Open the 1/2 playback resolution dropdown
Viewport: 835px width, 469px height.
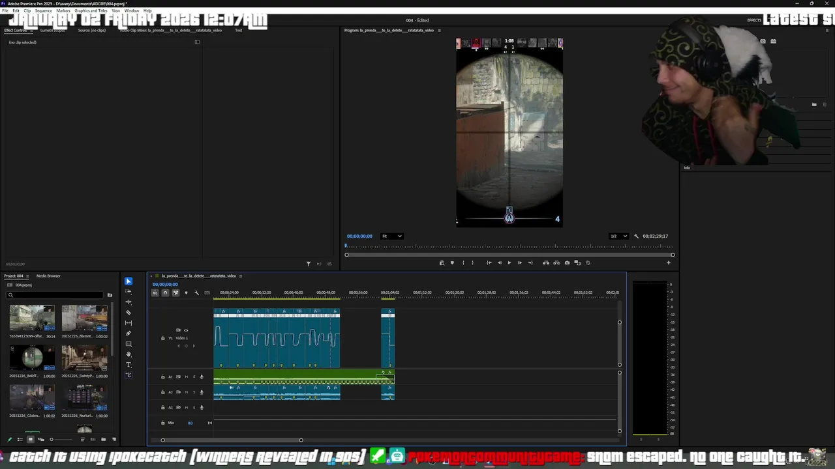(x=618, y=236)
